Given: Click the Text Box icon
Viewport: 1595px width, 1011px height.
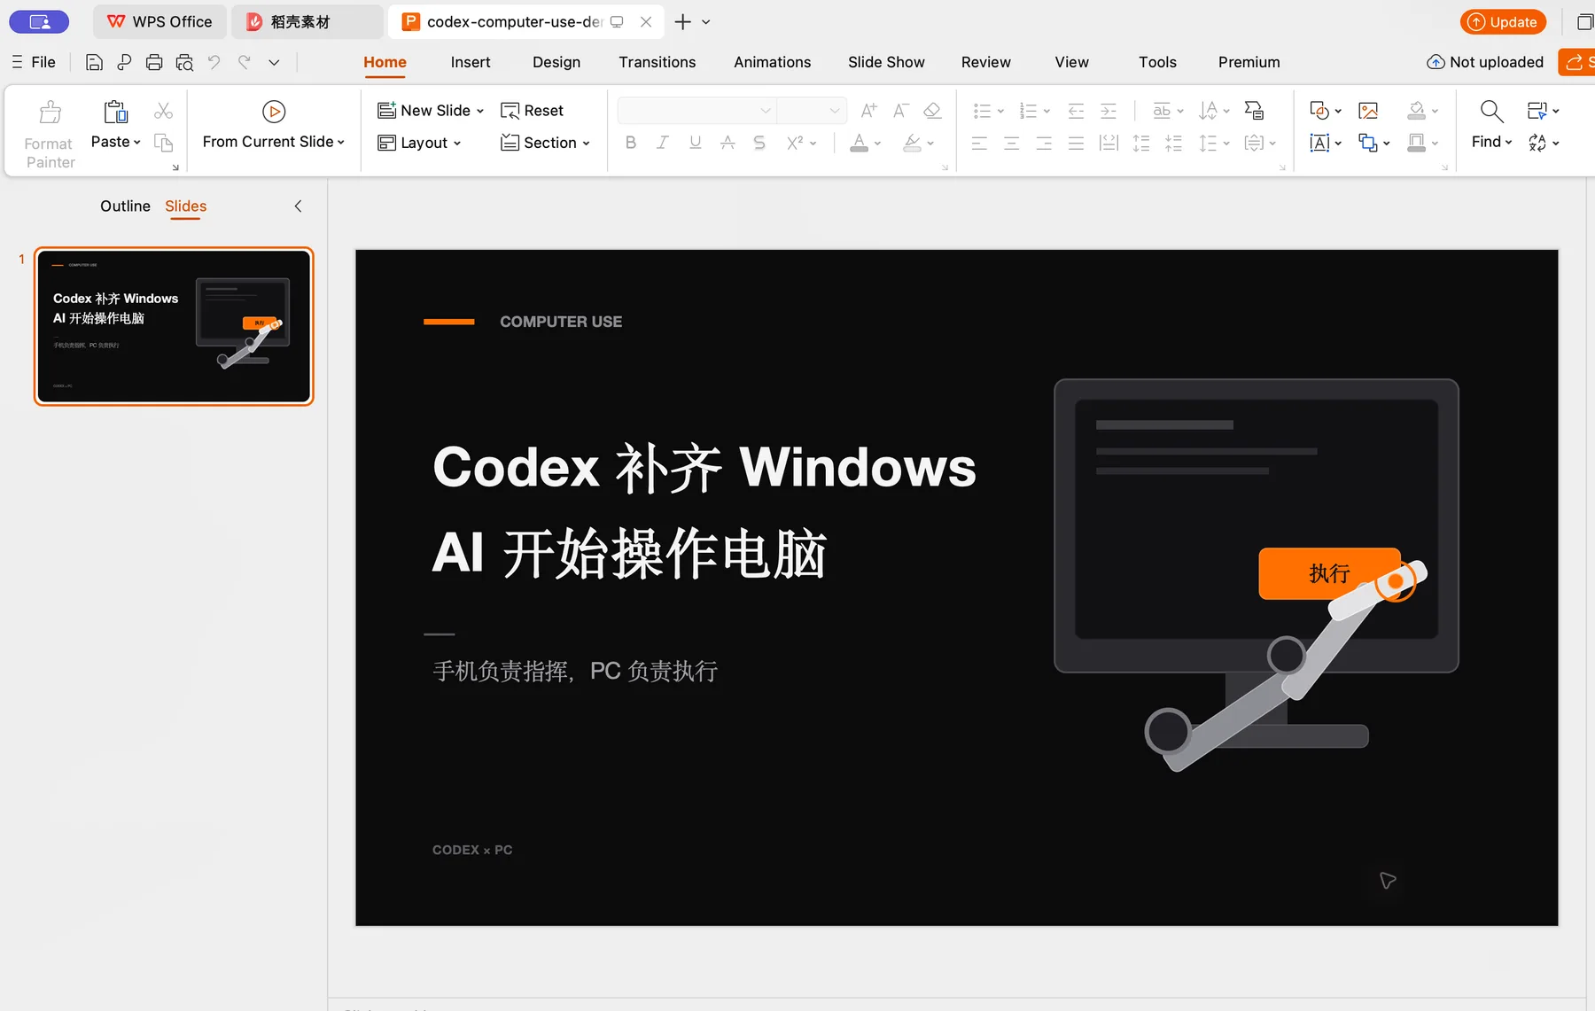Looking at the screenshot, I should tap(1319, 143).
